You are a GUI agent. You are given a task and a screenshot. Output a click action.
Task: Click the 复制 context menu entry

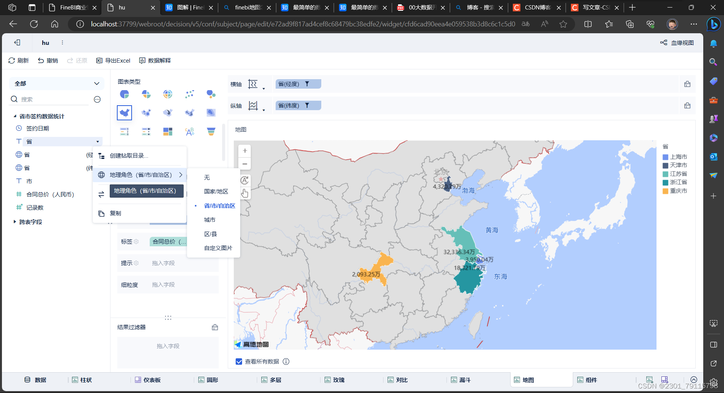pyautogui.click(x=115, y=213)
